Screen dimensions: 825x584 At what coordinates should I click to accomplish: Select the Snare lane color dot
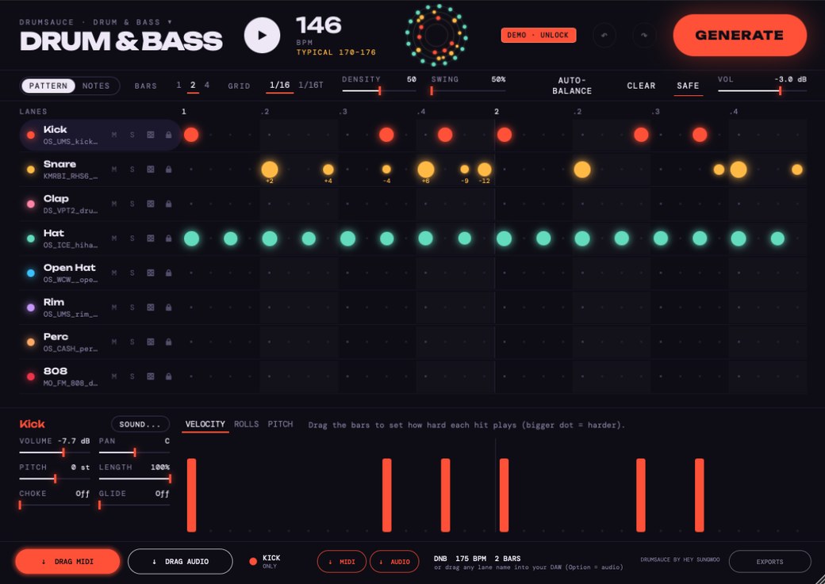[x=31, y=170]
